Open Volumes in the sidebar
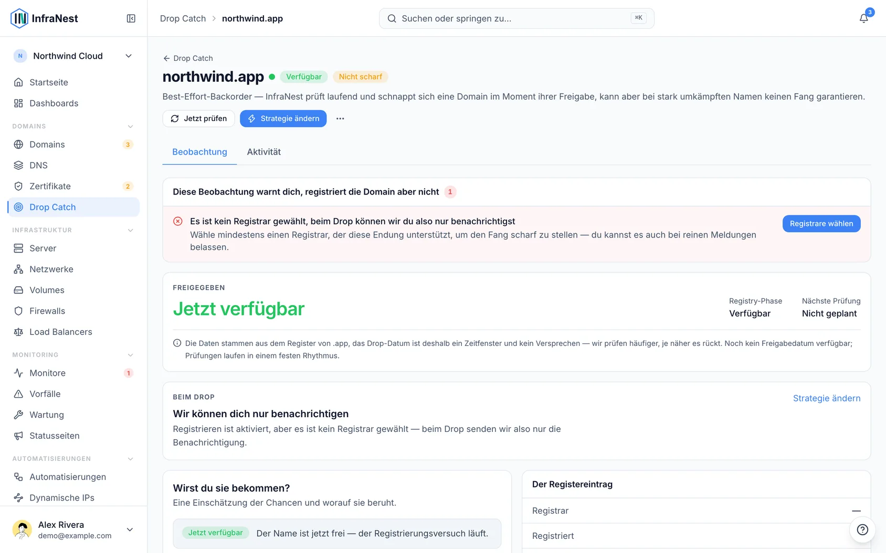This screenshot has width=886, height=553. [x=73, y=290]
